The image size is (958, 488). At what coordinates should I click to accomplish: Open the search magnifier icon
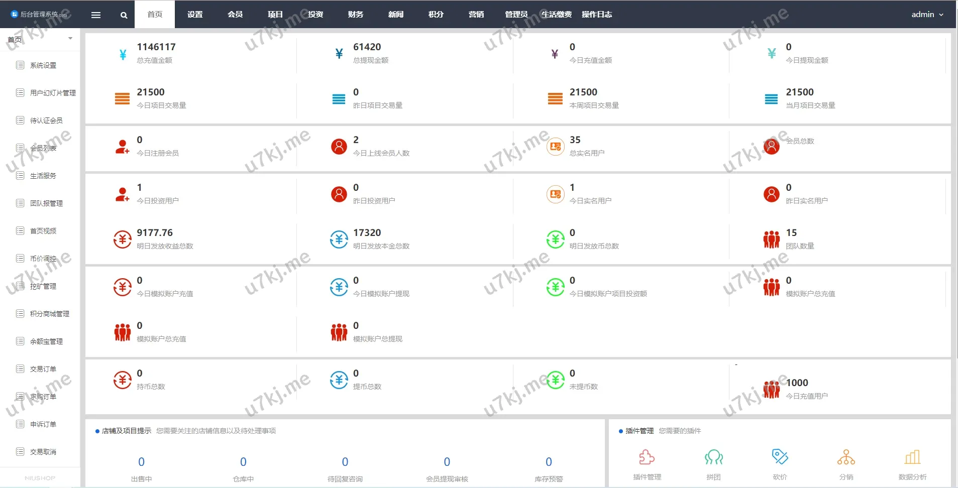[x=124, y=15]
